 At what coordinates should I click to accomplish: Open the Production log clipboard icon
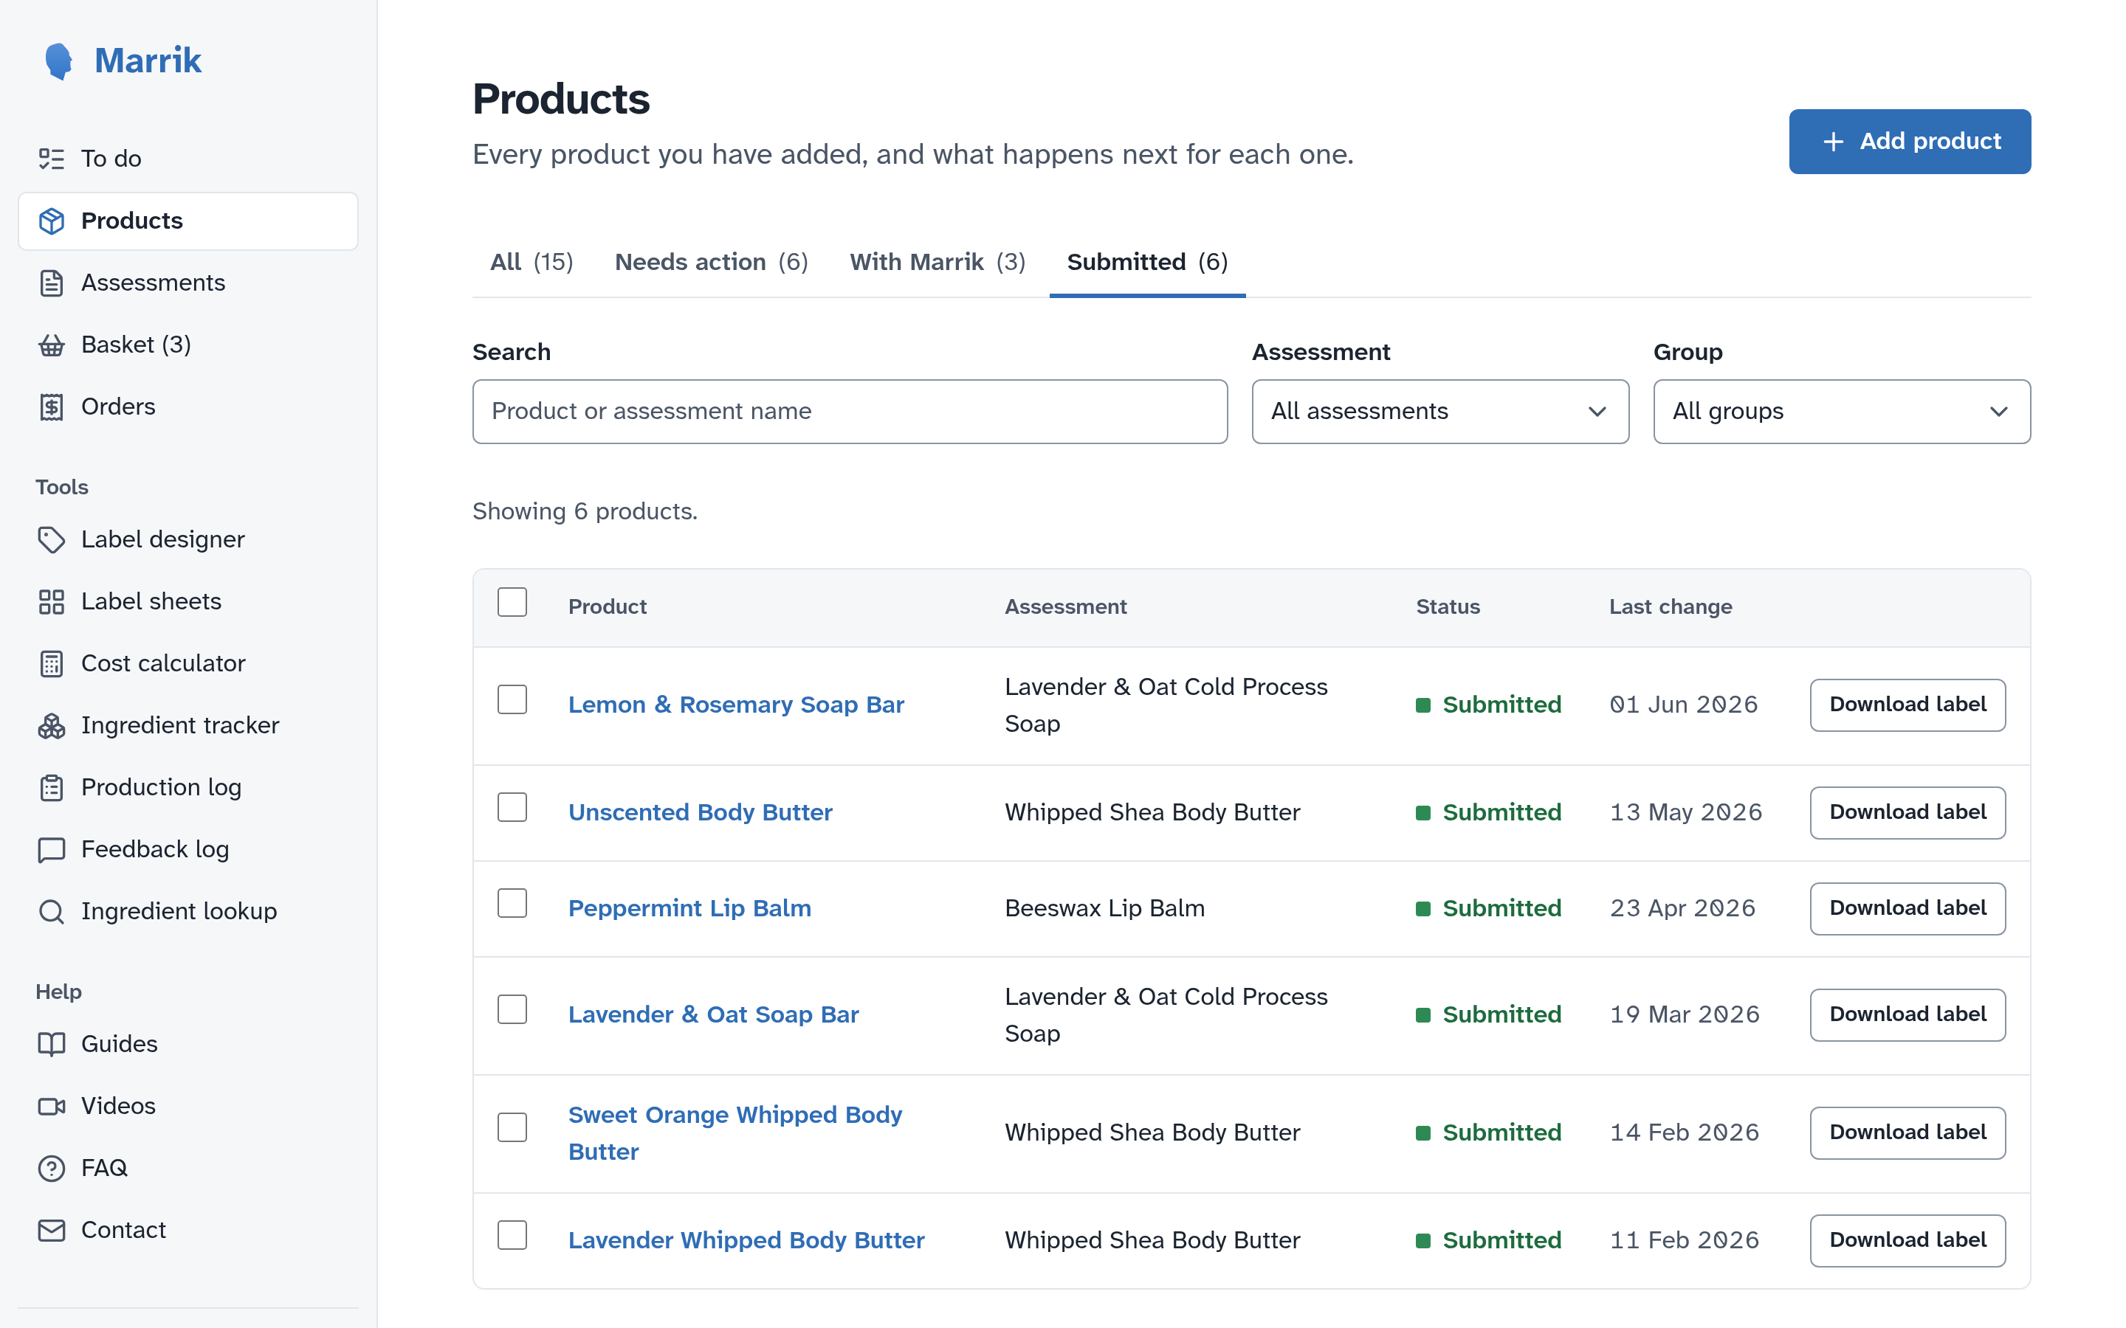[52, 788]
